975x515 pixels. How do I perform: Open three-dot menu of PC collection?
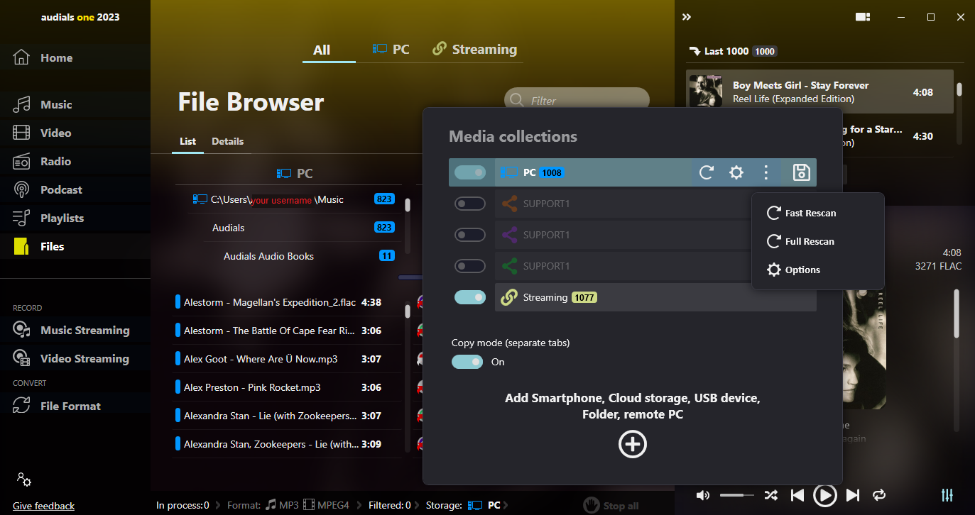(x=766, y=172)
